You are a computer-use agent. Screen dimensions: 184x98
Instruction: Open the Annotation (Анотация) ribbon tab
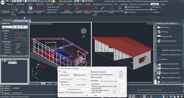60,4
